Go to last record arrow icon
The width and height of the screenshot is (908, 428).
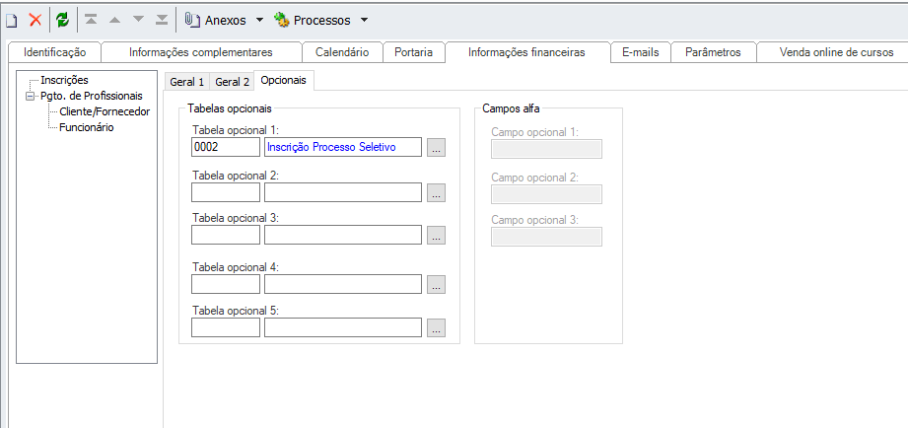tap(162, 20)
